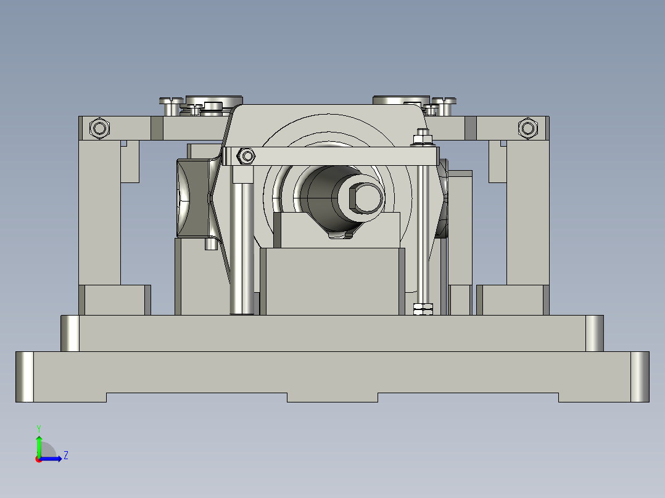Click the curved V-block on the left side
The height and width of the screenshot is (498, 665).
(194, 197)
